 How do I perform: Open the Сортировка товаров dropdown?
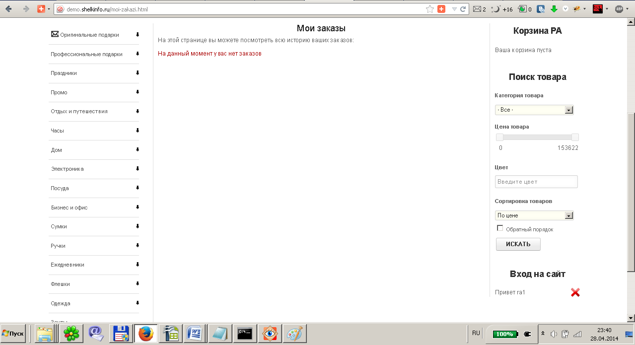tap(534, 215)
